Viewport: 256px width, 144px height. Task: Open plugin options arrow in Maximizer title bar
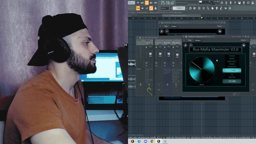pos(184,37)
